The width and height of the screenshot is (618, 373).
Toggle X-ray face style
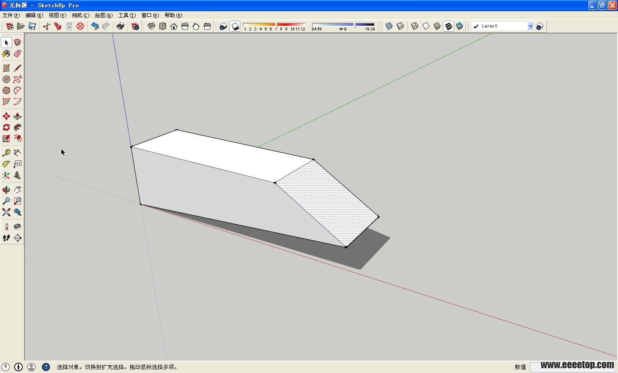tap(389, 26)
